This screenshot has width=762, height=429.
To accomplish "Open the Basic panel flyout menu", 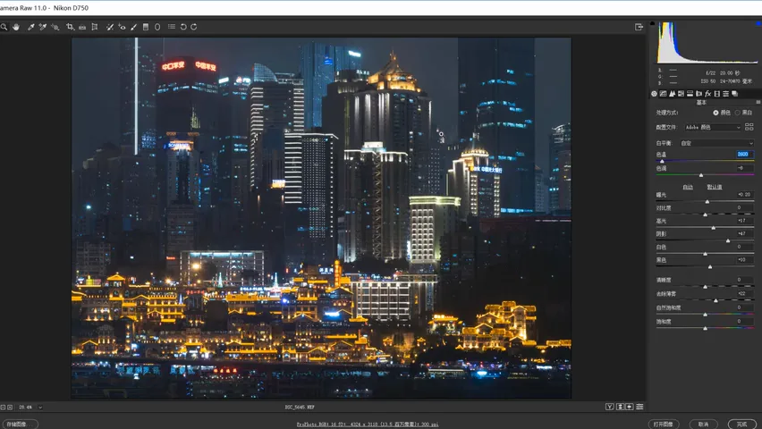I will click(758, 102).
